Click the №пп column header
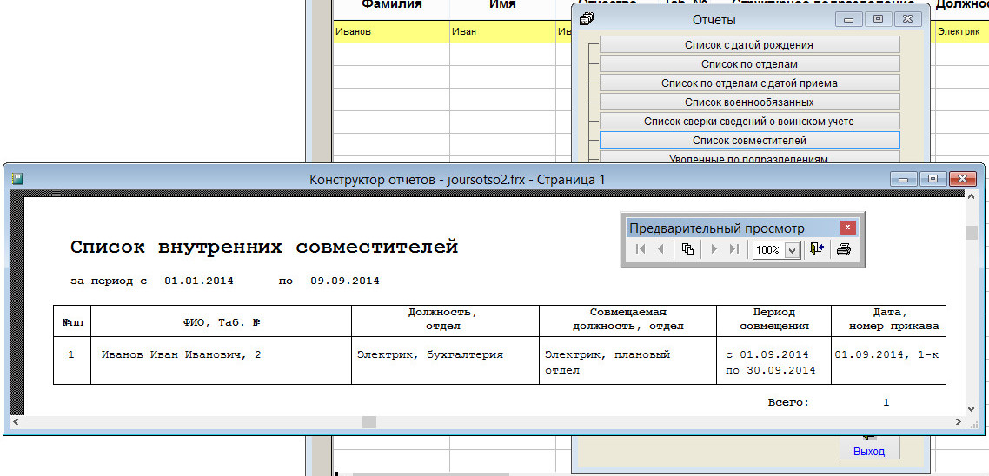 pos(71,321)
